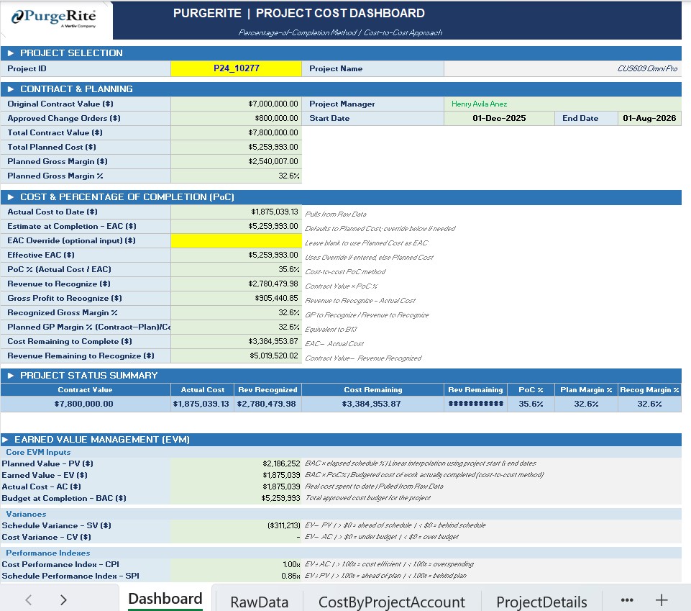Select the Planned Value PV $2,186,252 cell

pyautogui.click(x=237, y=463)
